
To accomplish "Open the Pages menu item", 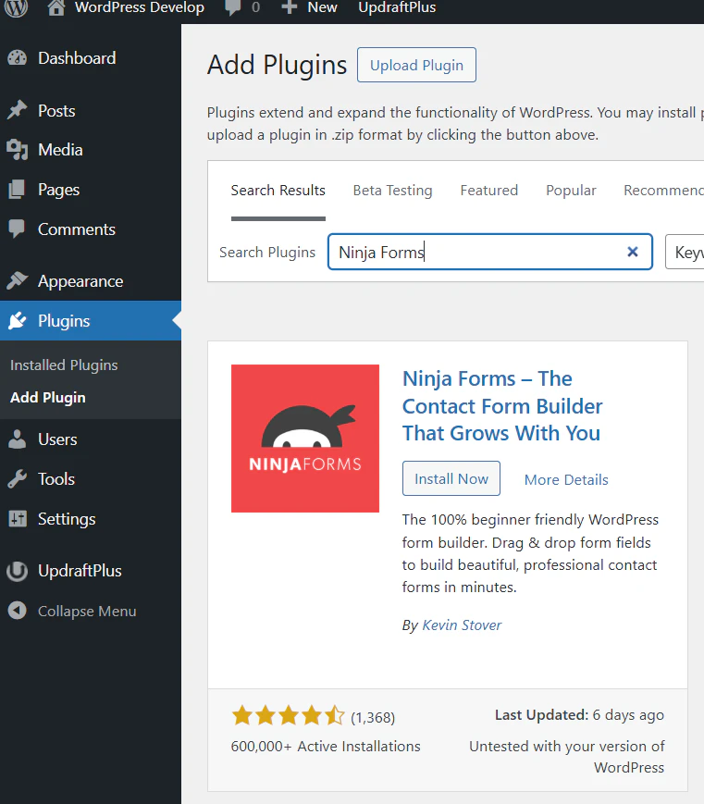I will tap(58, 190).
